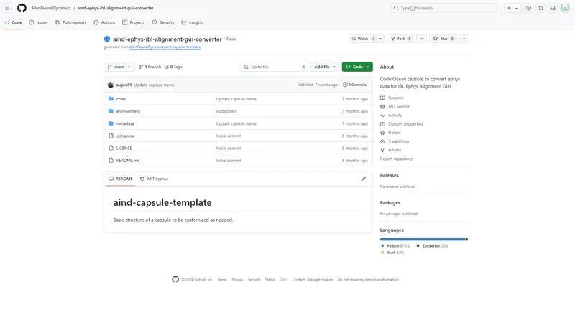This screenshot has width=575, height=320.
Task: Open the create new plus menu
Action: pos(512,8)
